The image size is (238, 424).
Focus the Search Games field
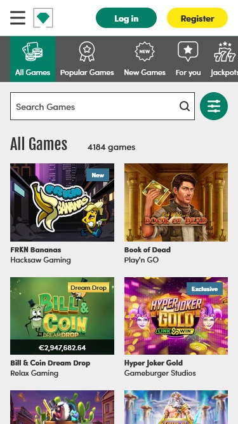[102, 106]
